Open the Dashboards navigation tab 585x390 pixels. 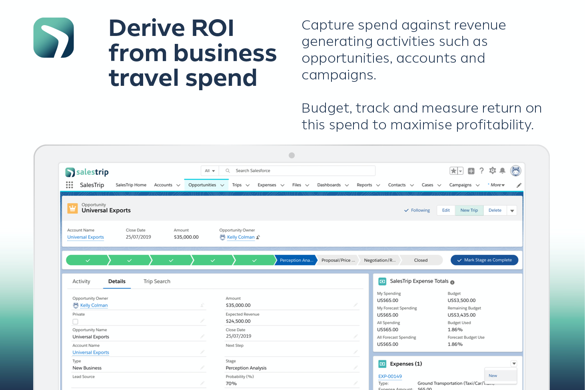329,185
